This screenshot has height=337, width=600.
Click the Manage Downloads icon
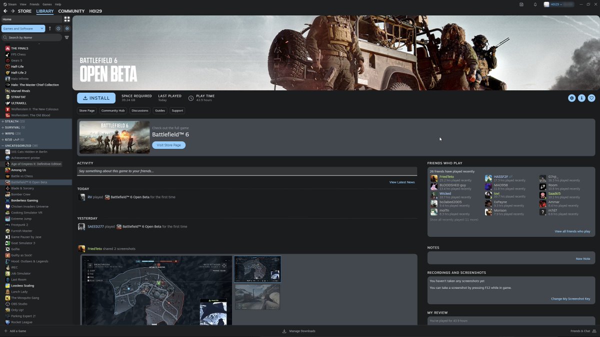click(284, 331)
